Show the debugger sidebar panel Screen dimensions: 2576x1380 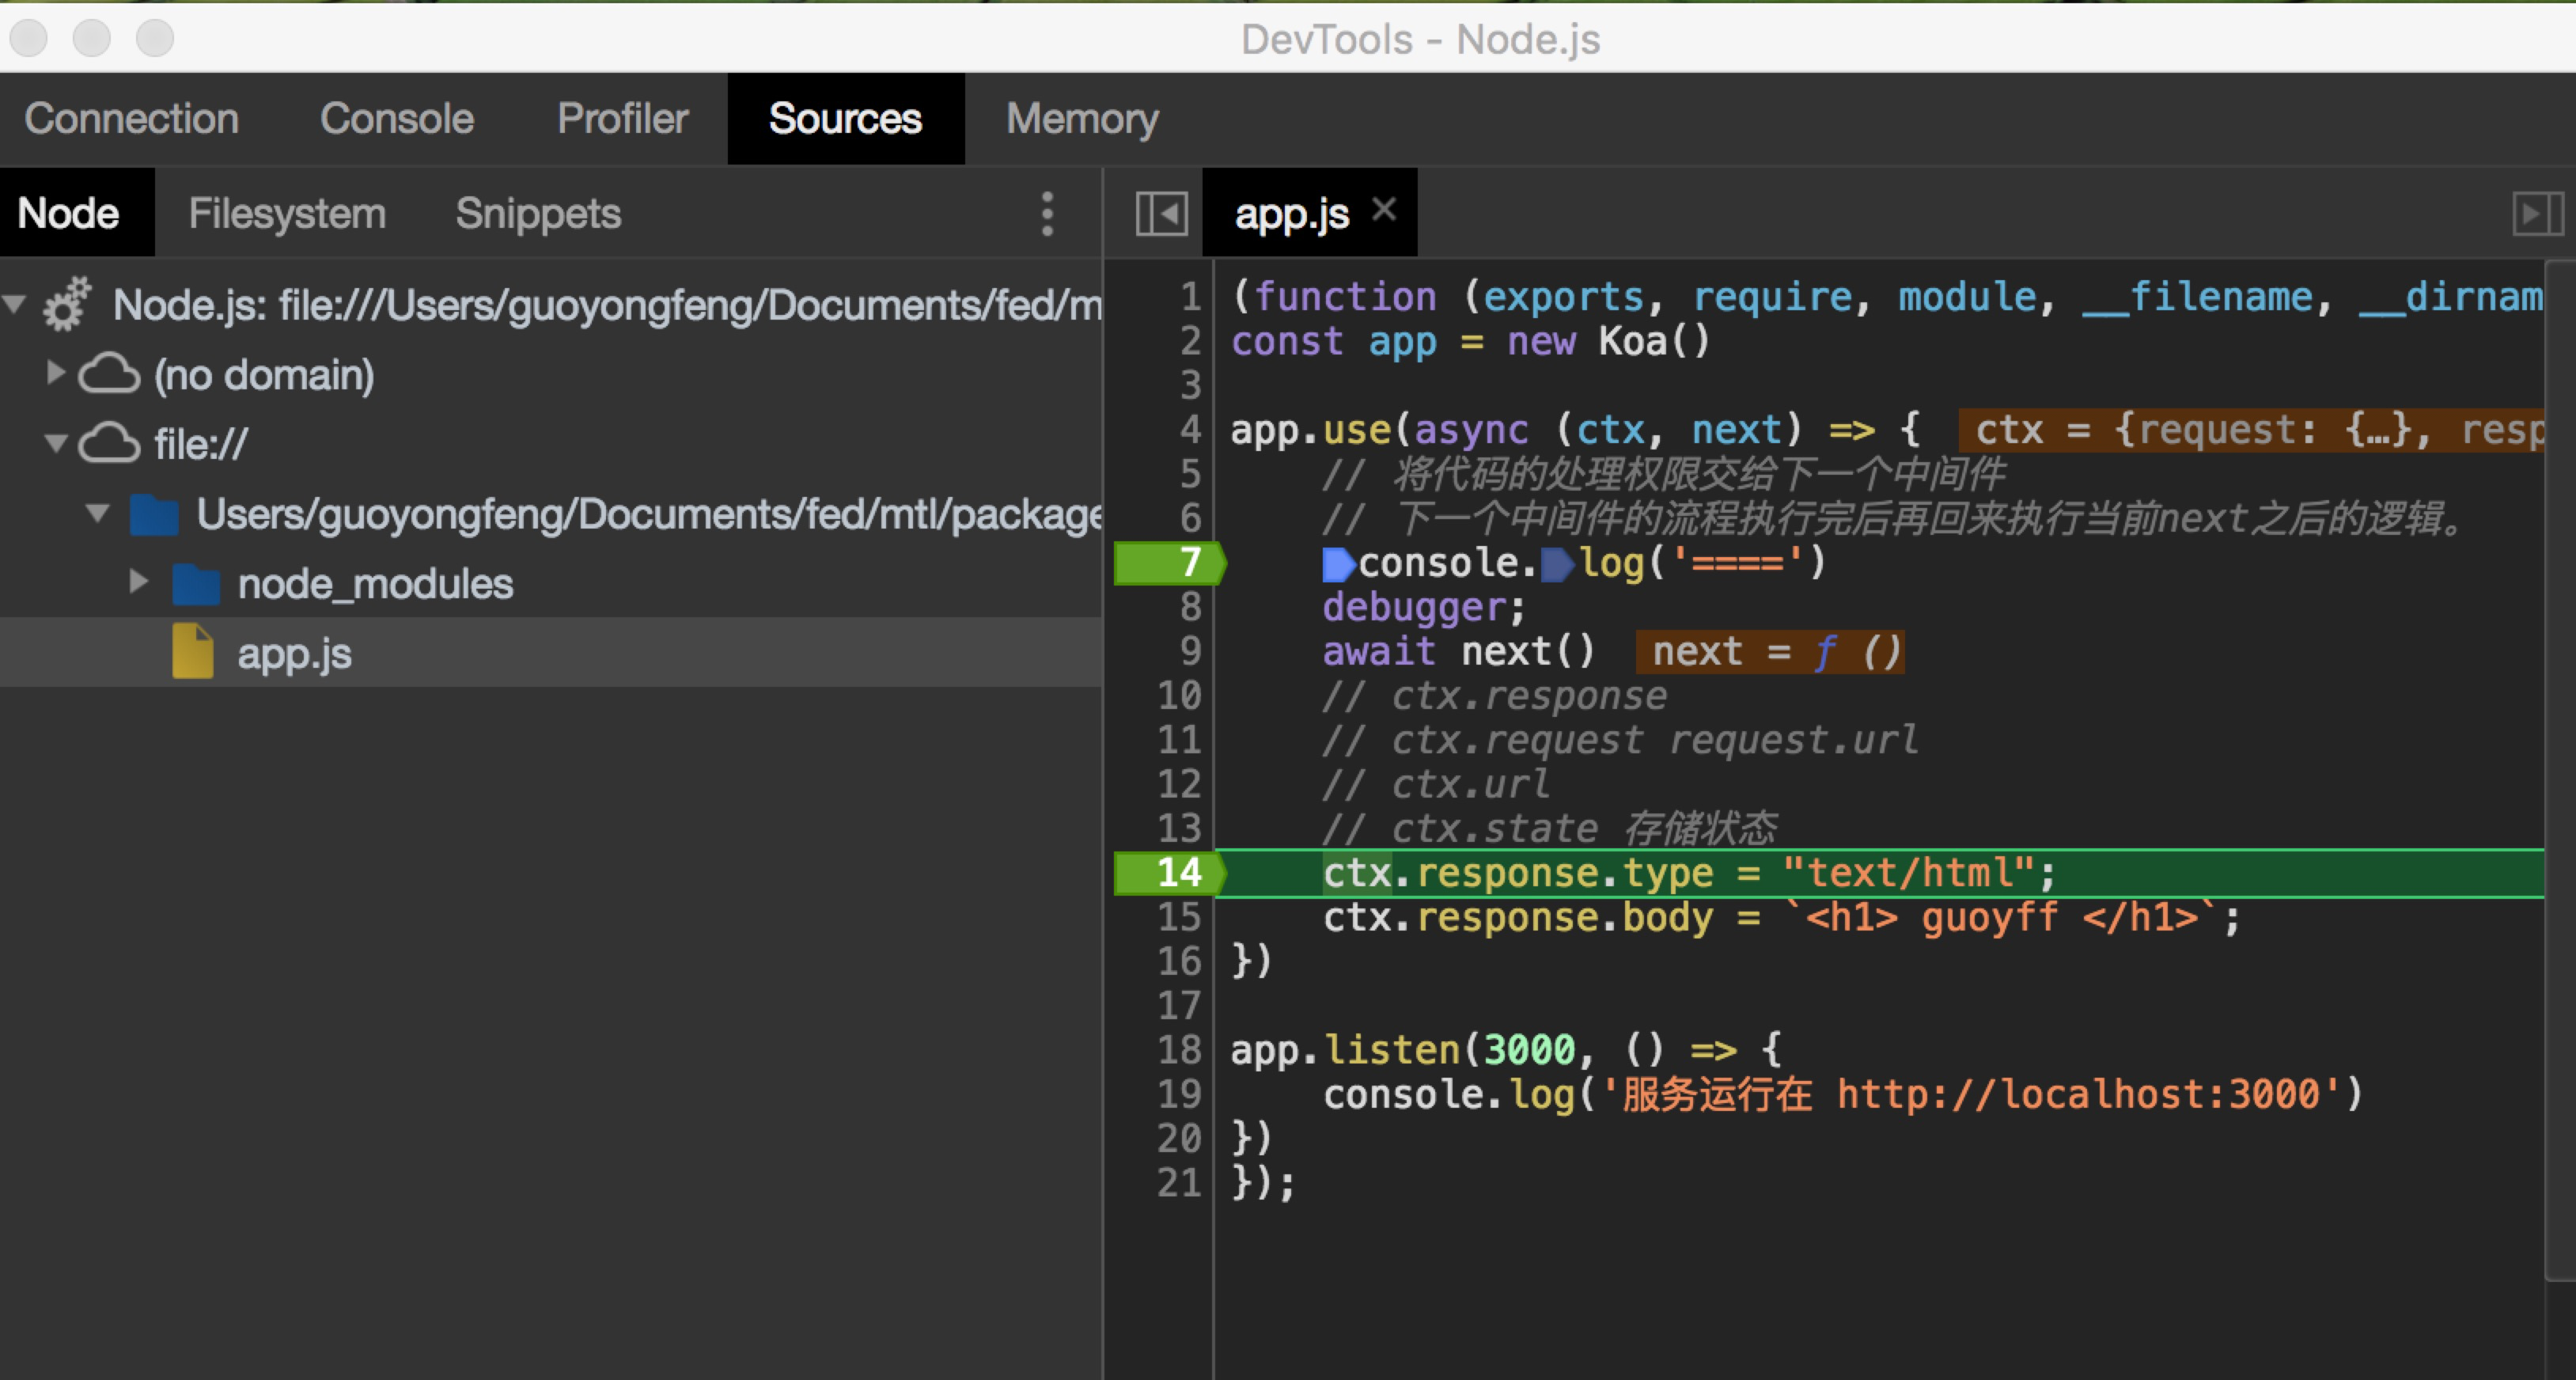(2537, 213)
